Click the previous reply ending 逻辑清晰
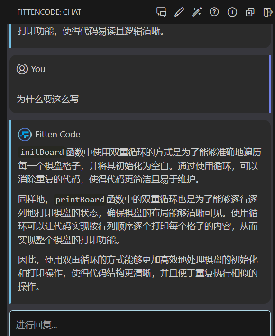 (x=91, y=31)
